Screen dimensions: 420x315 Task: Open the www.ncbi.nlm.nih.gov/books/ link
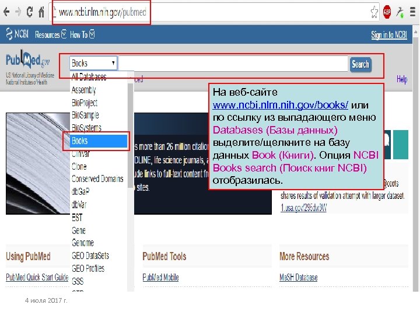[x=281, y=105]
